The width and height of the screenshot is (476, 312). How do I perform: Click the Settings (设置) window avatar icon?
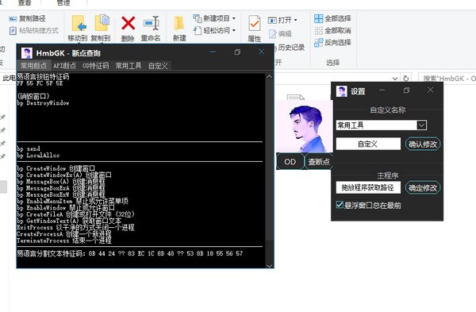click(341, 91)
